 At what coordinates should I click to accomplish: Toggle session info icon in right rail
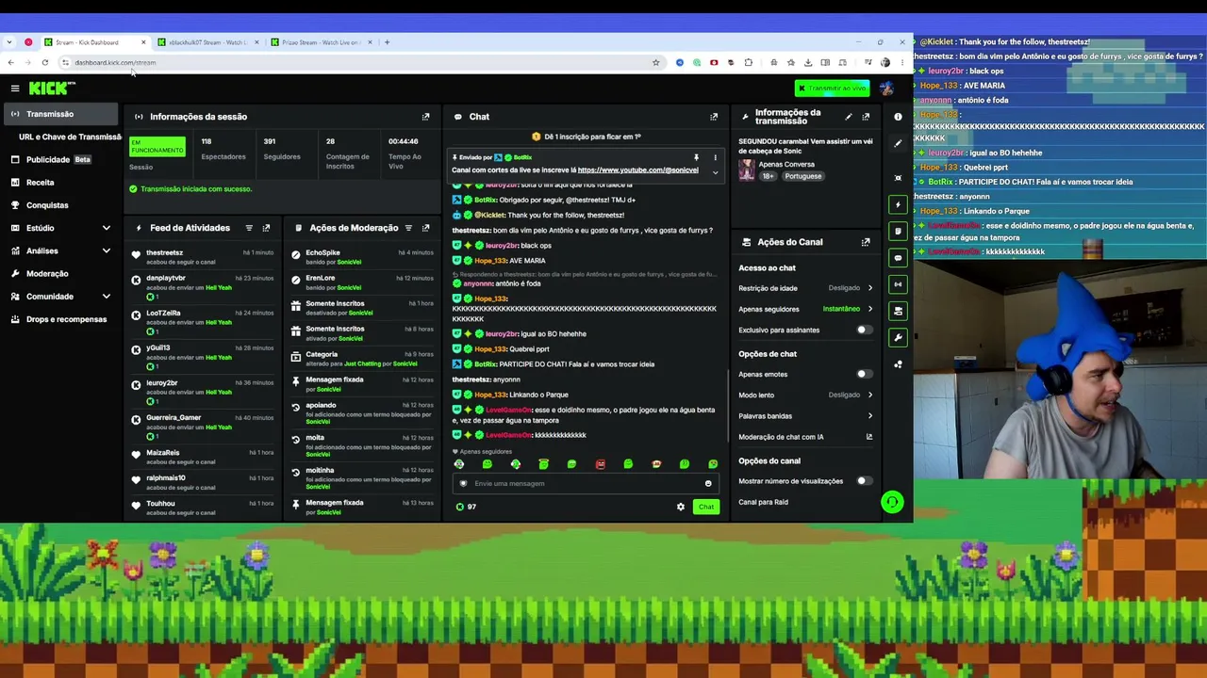898,283
